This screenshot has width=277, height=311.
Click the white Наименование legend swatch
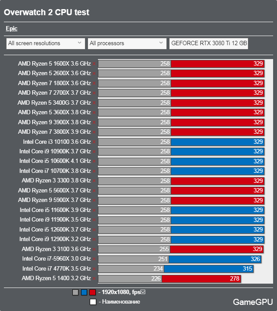click(x=93, y=302)
